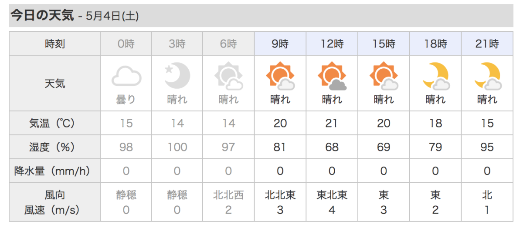523x225 pixels.
Task: Click the sunny icon under 9時
Action: (280, 76)
